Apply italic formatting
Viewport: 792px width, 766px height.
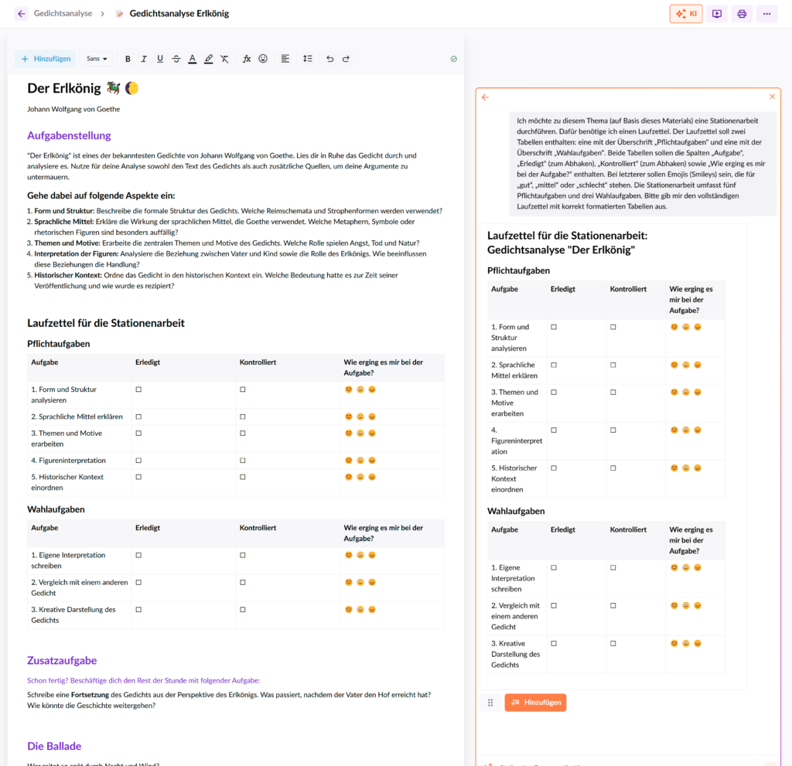[x=144, y=59]
